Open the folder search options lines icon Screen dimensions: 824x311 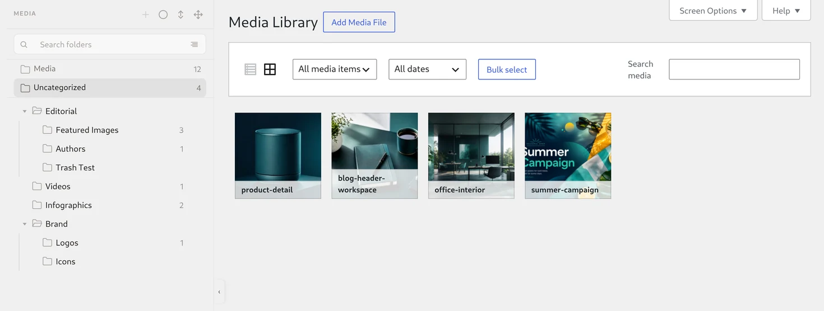click(194, 44)
